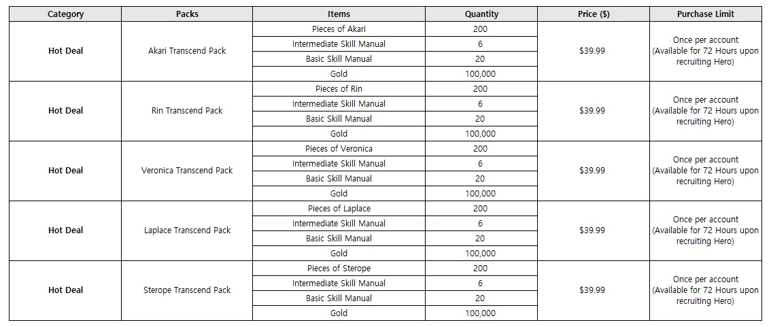The width and height of the screenshot is (771, 327).
Task: Select the Laplace Transcend Pack cell
Action: tap(187, 230)
